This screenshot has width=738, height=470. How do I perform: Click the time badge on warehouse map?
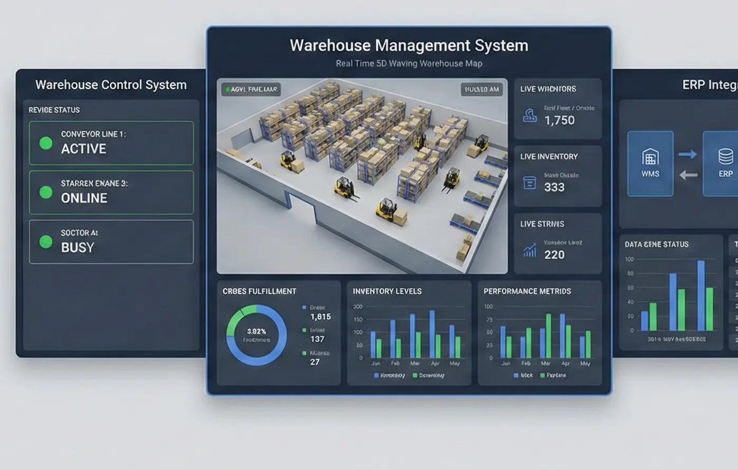(481, 90)
